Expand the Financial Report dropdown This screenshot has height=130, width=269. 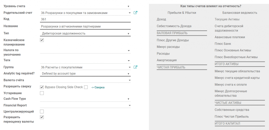pos(85,105)
